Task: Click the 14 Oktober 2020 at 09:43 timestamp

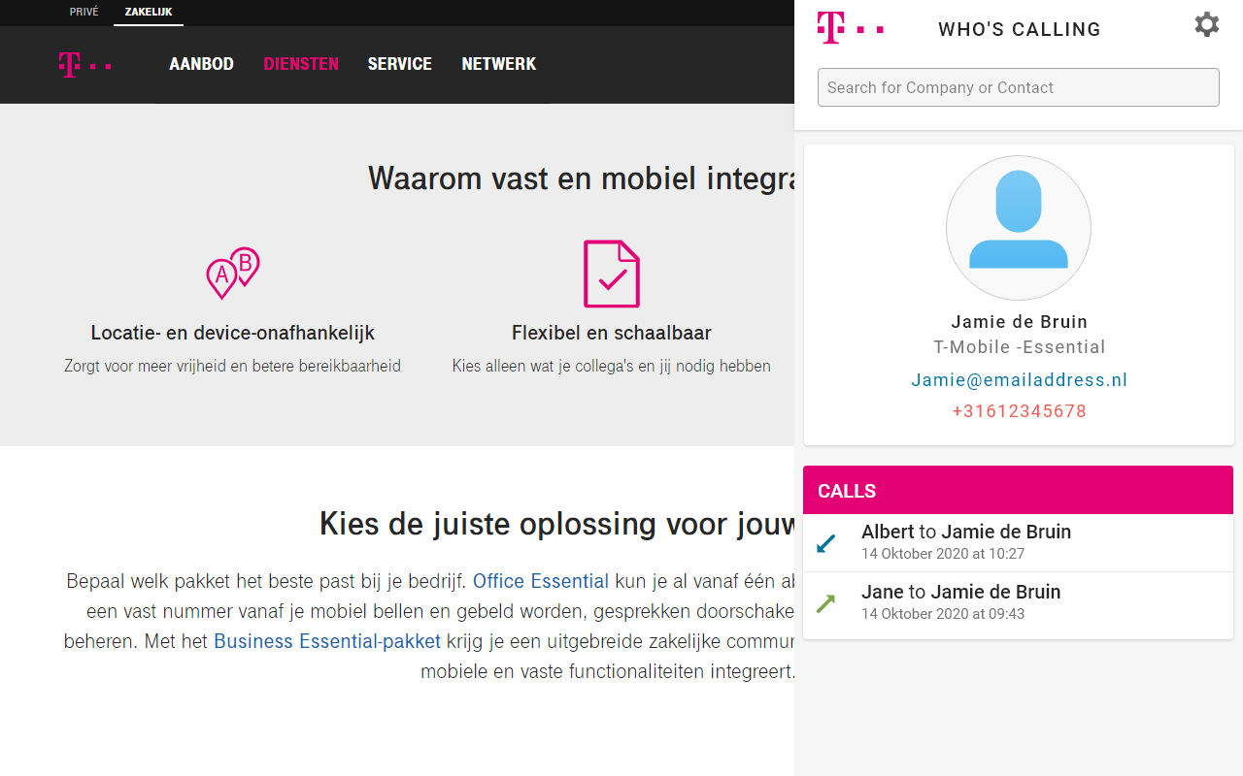Action: coord(943,614)
